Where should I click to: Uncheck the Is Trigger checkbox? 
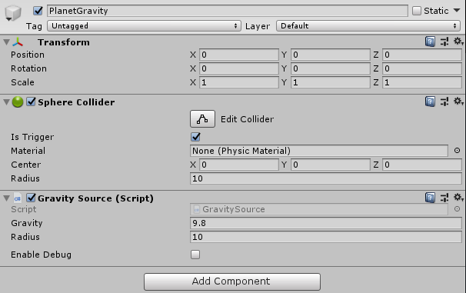195,137
